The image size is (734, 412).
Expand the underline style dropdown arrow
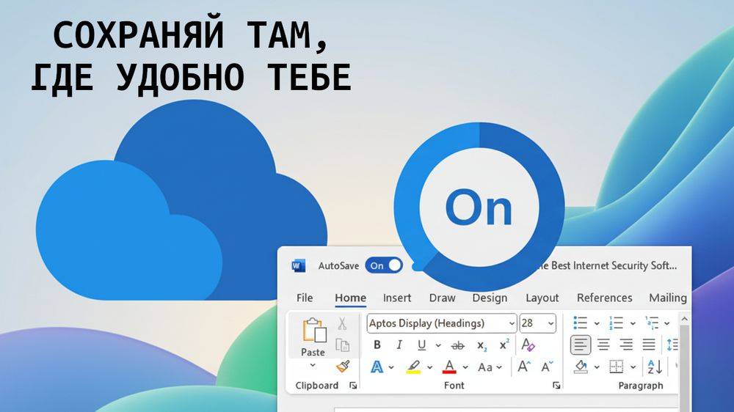click(438, 345)
